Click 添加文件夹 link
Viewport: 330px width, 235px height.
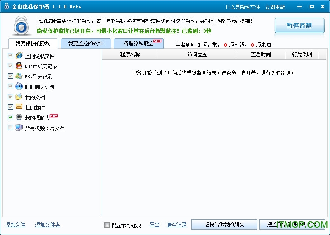pos(47,225)
